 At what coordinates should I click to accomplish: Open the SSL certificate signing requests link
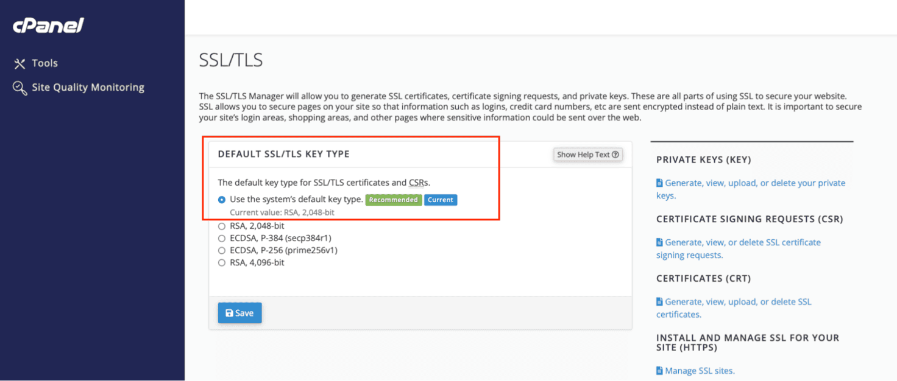[739, 249]
